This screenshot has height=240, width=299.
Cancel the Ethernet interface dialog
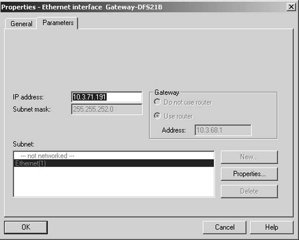pyautogui.click(x=224, y=227)
